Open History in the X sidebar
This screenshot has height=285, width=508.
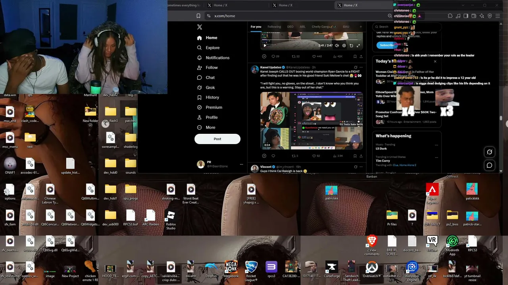pyautogui.click(x=208, y=97)
